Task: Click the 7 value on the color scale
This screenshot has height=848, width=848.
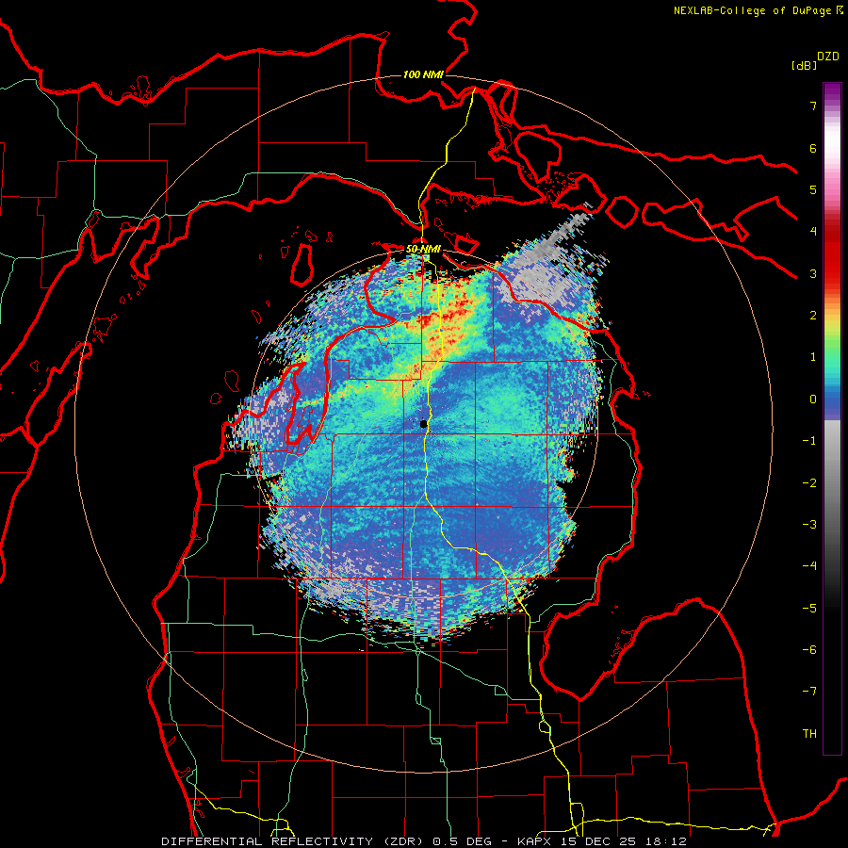Action: (x=813, y=106)
